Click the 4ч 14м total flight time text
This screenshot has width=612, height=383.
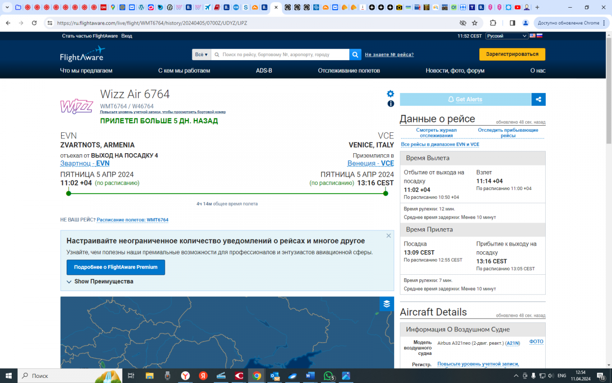pyautogui.click(x=227, y=204)
